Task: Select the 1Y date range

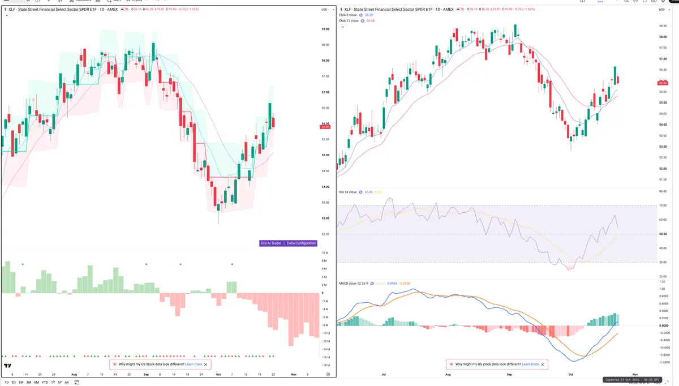Action: tap(53, 383)
